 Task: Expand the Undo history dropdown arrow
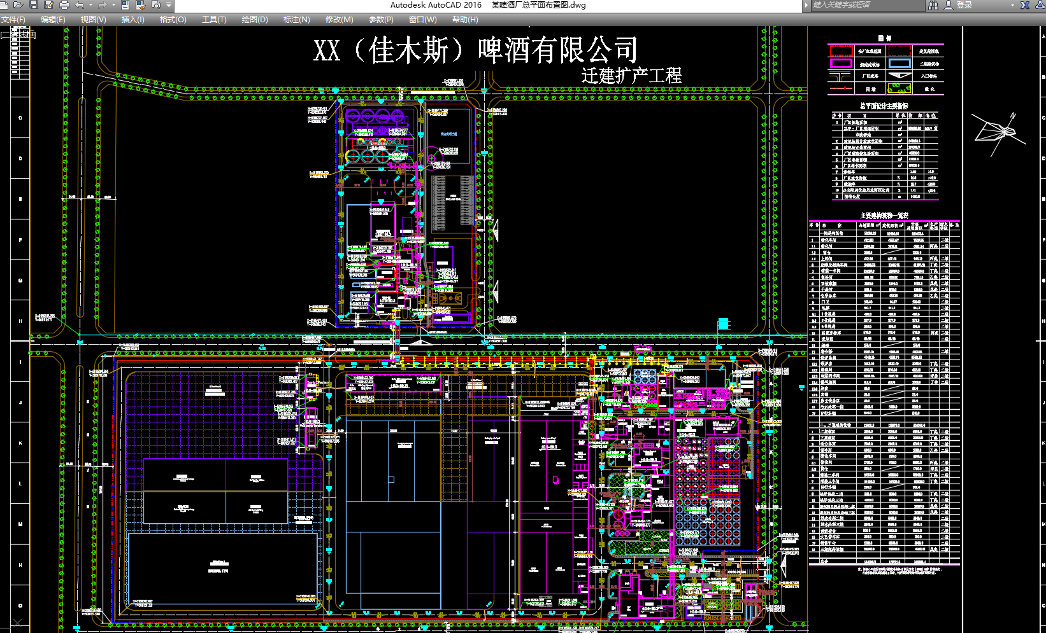tap(90, 5)
